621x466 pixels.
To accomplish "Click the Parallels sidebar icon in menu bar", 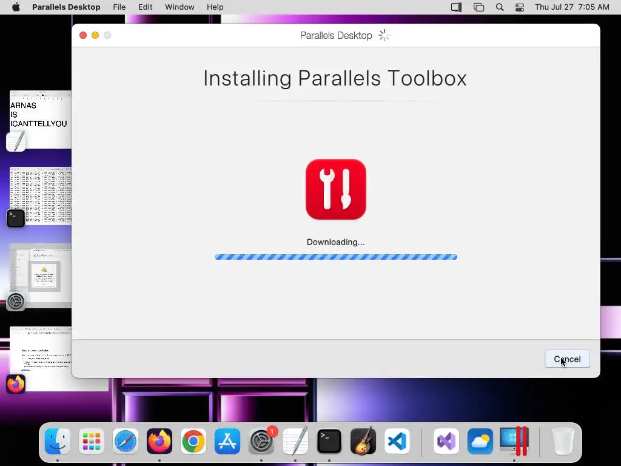I will [x=456, y=7].
